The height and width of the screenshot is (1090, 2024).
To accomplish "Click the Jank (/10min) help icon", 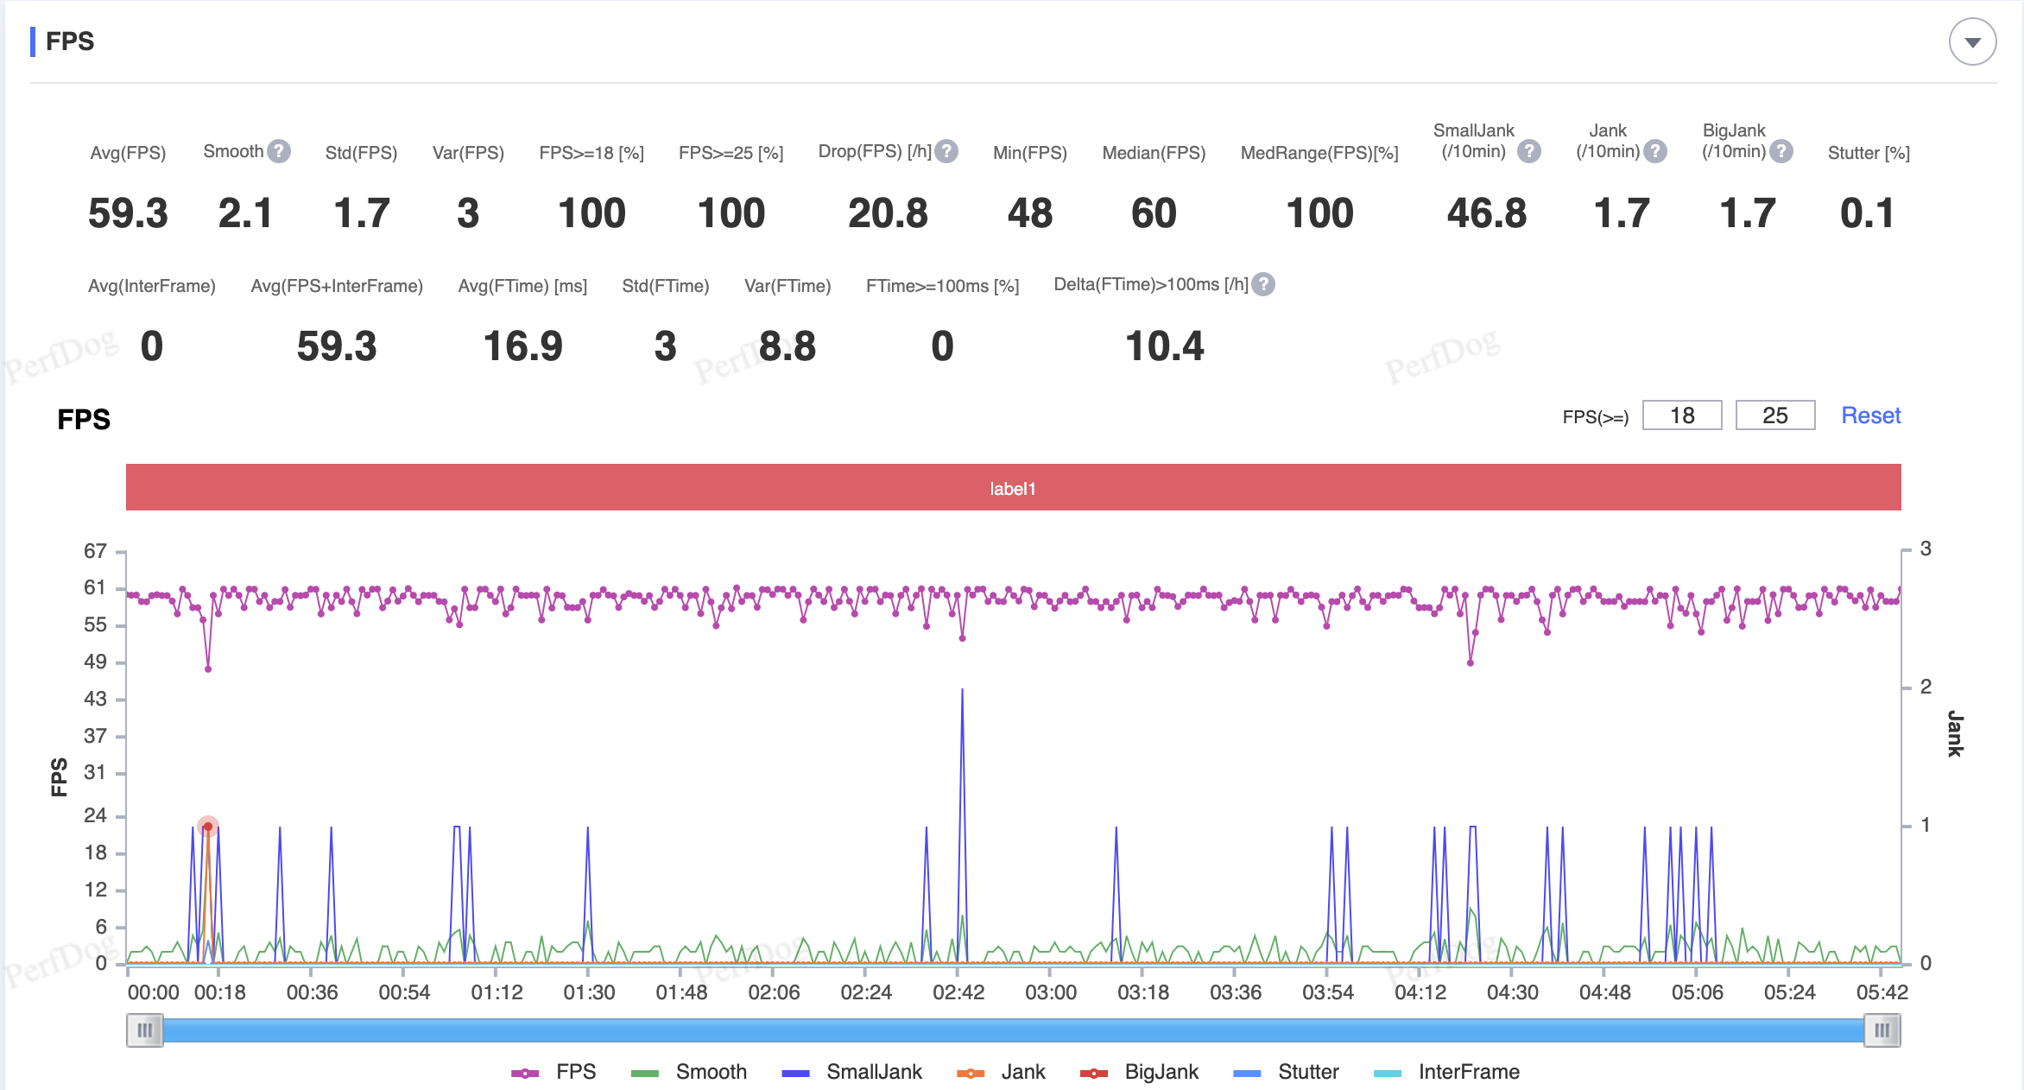I will coord(1654,151).
